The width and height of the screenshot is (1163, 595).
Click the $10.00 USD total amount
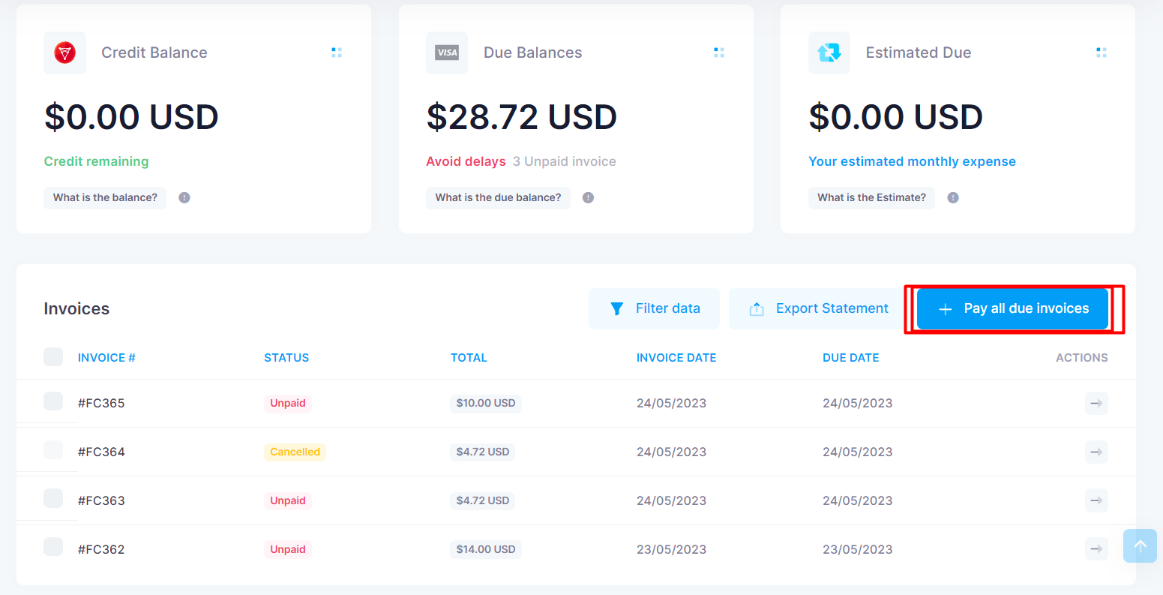(486, 403)
